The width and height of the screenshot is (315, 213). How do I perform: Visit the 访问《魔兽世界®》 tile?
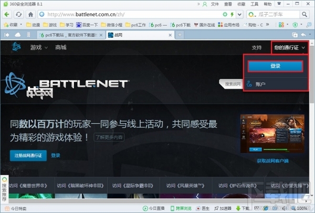coord(28,186)
